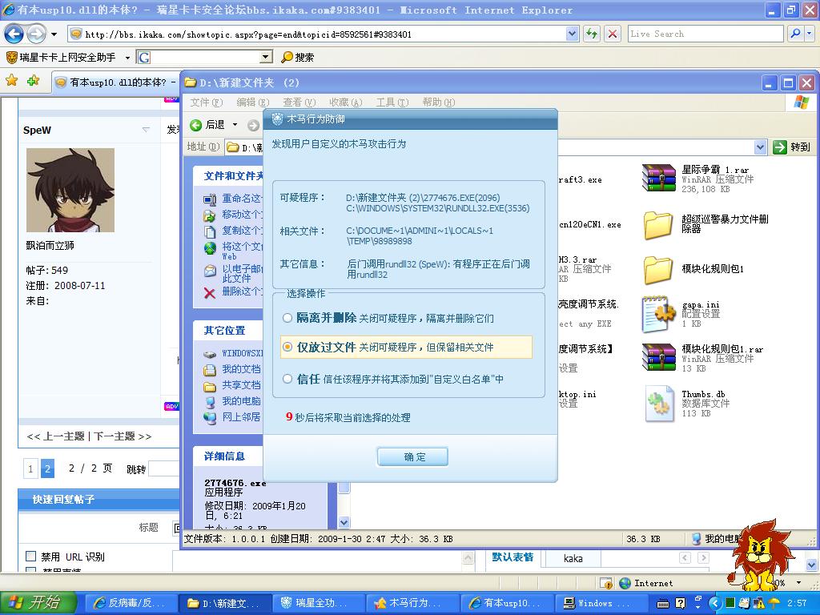Select the 有本usp10.dll的本体 browser tab
This screenshot has width=820, height=615.
[x=116, y=82]
